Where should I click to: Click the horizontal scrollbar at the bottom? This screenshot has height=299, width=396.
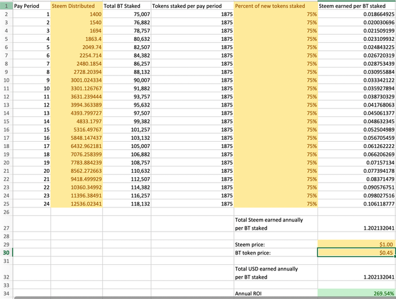click(205, 298)
